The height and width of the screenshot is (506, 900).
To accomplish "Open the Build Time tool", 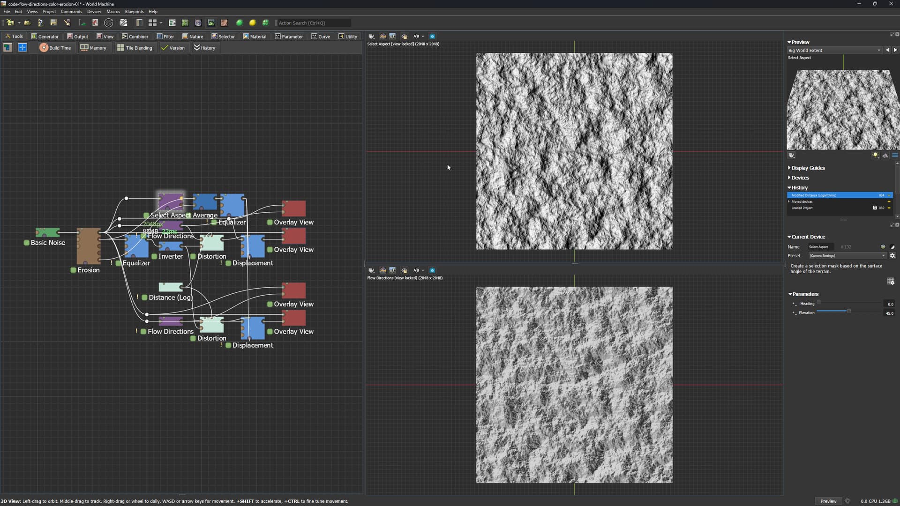I will pyautogui.click(x=55, y=48).
